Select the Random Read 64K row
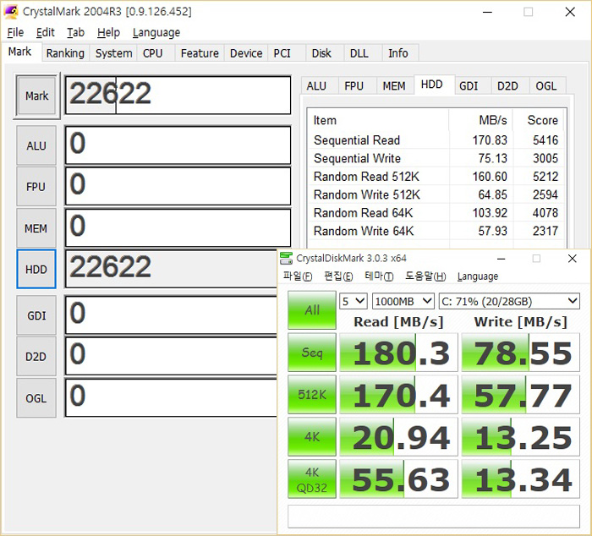Screen dimensions: 592x536 click(436, 213)
